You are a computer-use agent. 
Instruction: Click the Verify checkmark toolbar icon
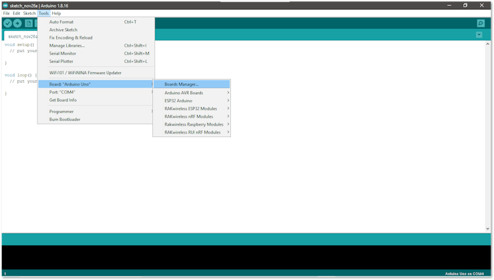(7, 23)
